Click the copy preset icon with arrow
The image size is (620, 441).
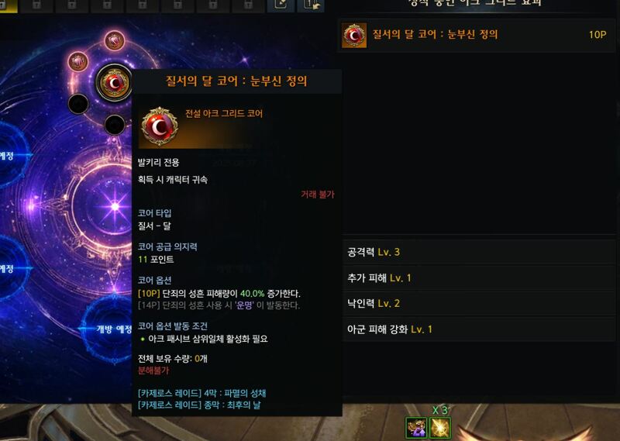312,5
